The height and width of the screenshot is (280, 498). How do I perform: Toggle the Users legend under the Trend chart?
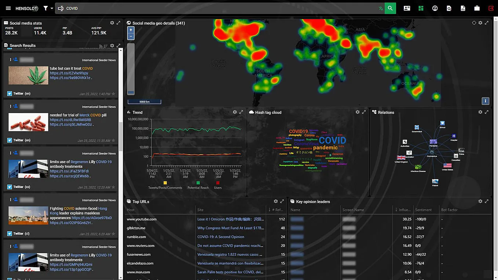(x=217, y=185)
